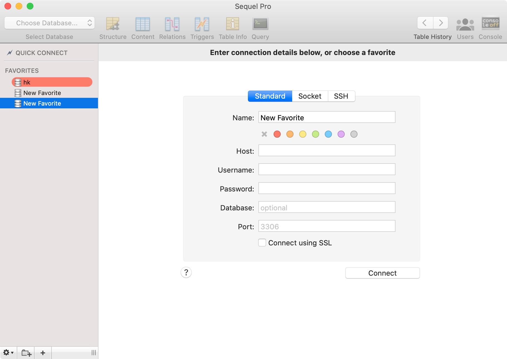Switch to the SSH tab
Viewport: 507px width, 359px height.
(341, 96)
